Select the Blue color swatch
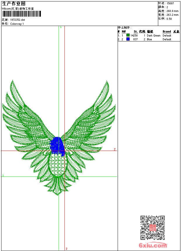The image size is (181, 251). pyautogui.click(x=128, y=39)
